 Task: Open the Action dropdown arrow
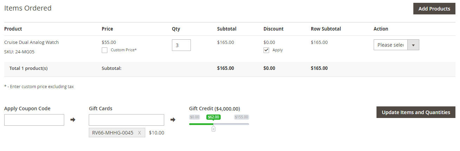pos(413,45)
